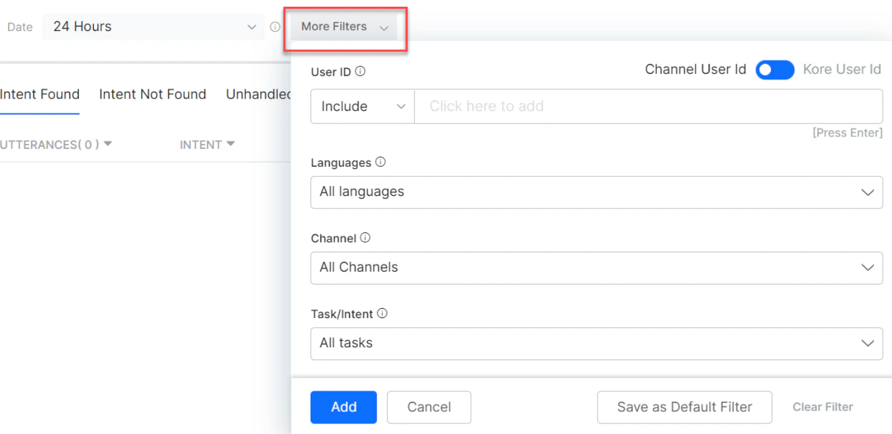892x434 pixels.
Task: Toggle between Channel User Id and Kore User Id
Action: click(775, 70)
